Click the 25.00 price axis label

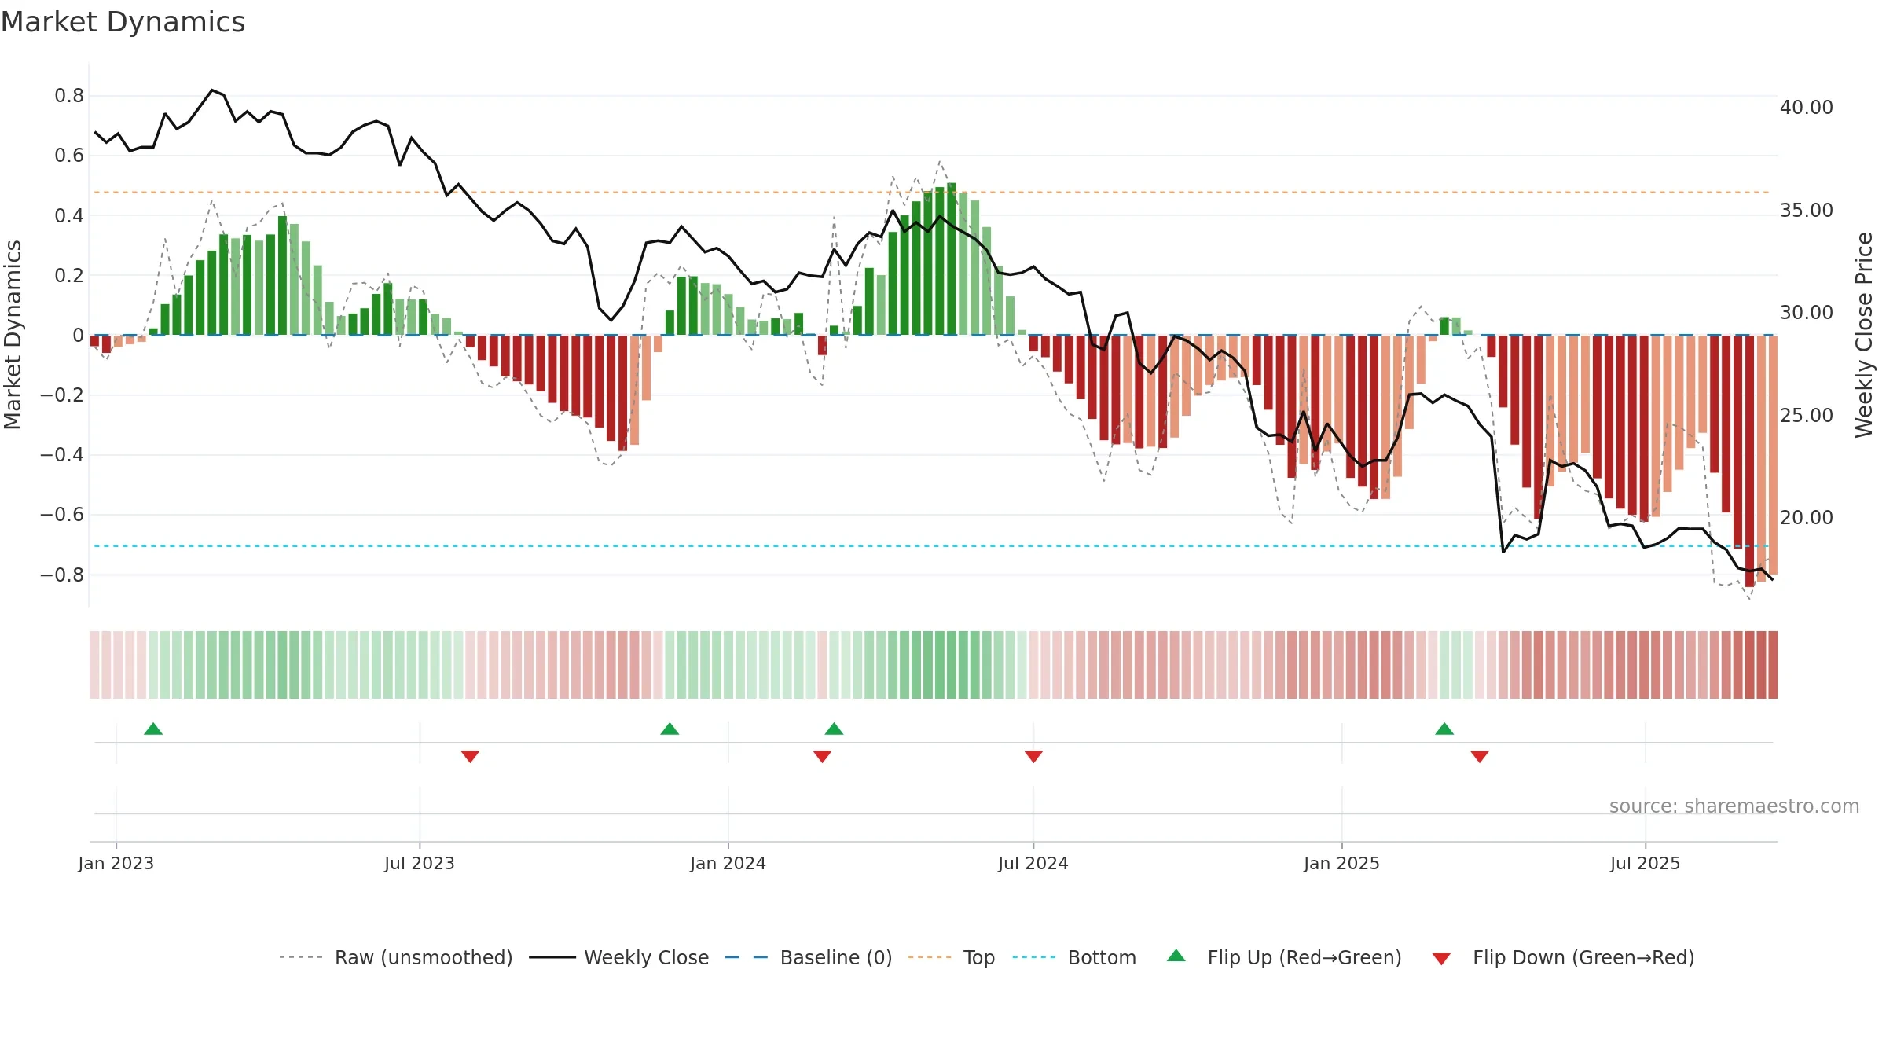point(1807,415)
